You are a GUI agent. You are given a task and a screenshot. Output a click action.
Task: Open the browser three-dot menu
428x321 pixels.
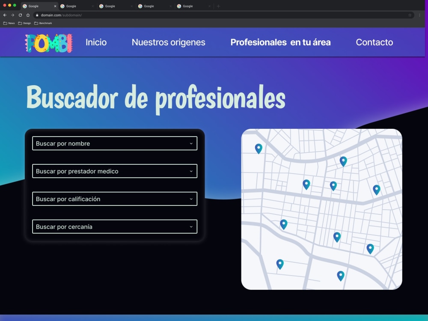click(x=419, y=15)
